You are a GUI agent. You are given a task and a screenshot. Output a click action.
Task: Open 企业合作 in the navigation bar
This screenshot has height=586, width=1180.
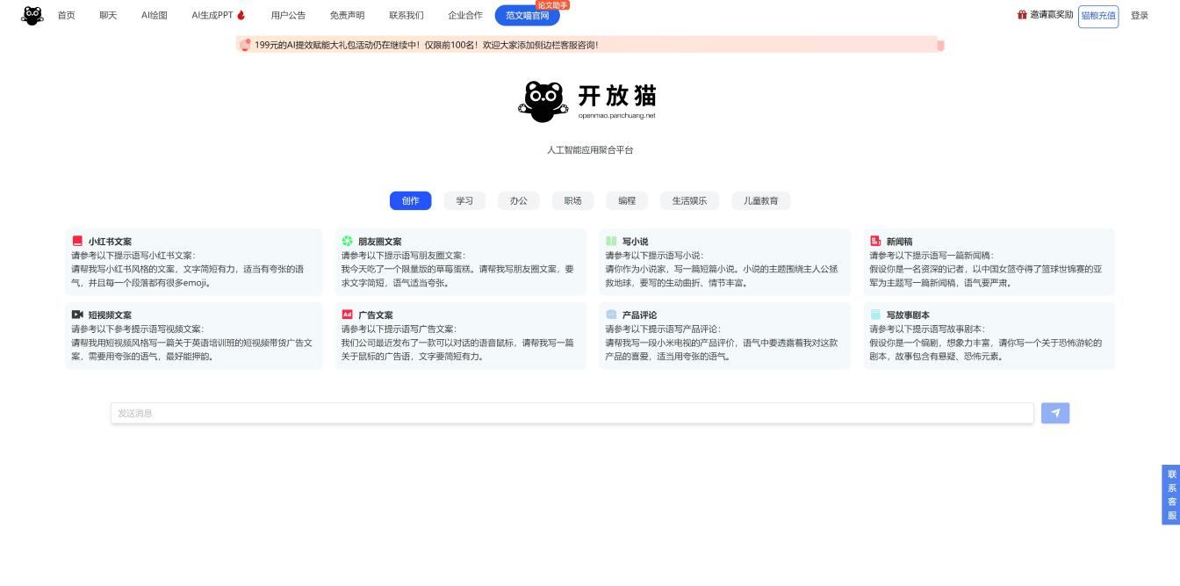465,15
